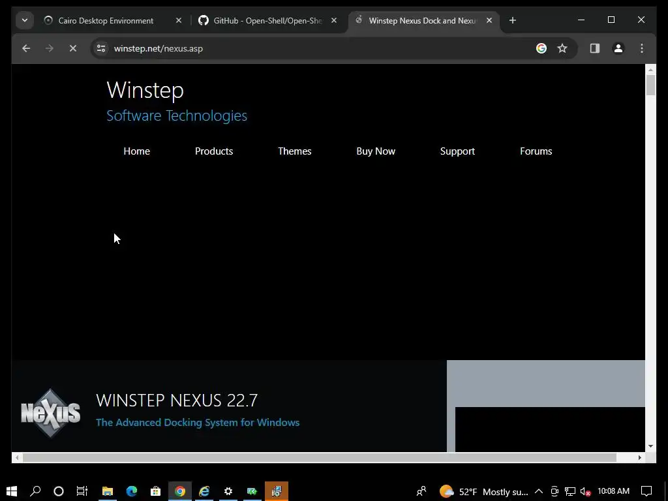Viewport: 668px width, 501px height.
Task: Switch to Cairo Desktop Environment tab
Action: [106, 20]
